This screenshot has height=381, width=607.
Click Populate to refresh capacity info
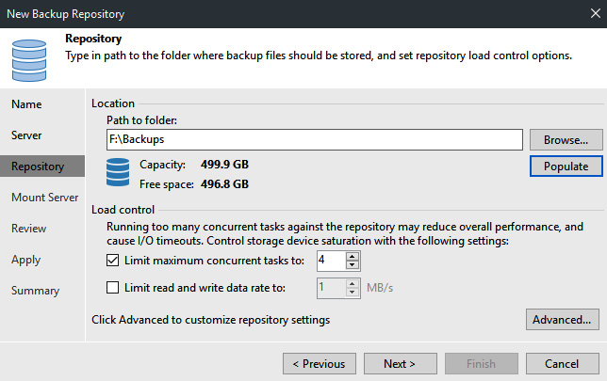click(x=566, y=167)
